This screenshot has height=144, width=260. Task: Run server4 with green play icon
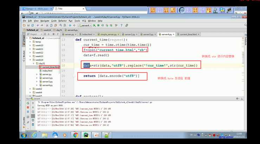pyautogui.click(x=95, y=25)
